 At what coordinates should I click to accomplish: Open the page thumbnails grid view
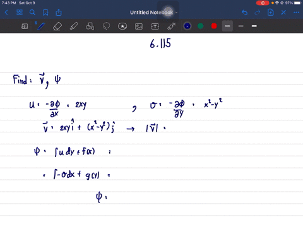click(20, 13)
